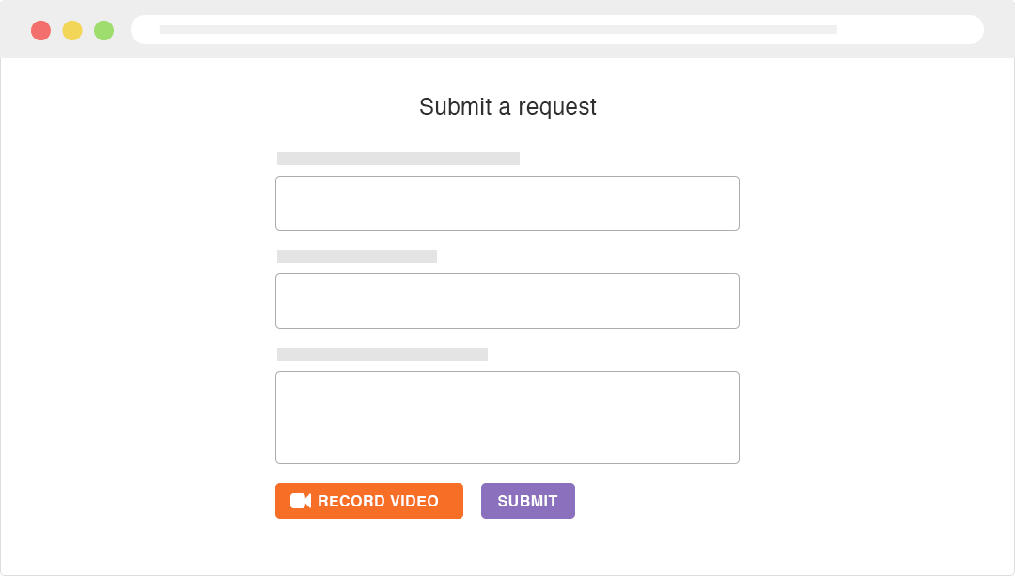Screen dimensions: 1015x576
Task: Click the label above the first field
Action: [398, 159]
